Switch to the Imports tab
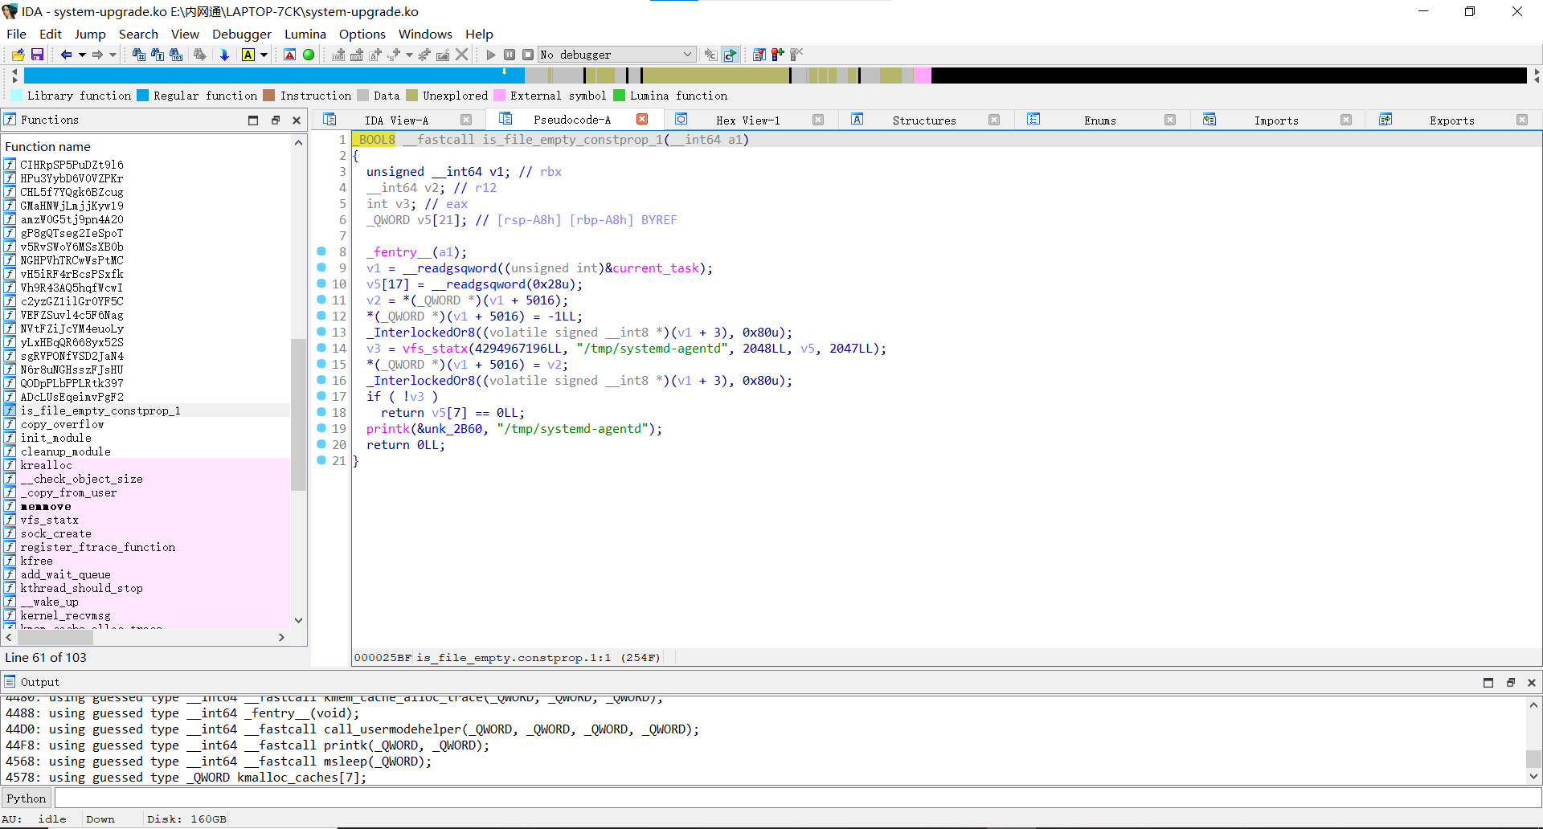Screen dimensions: 1543x829 [x=1276, y=120]
